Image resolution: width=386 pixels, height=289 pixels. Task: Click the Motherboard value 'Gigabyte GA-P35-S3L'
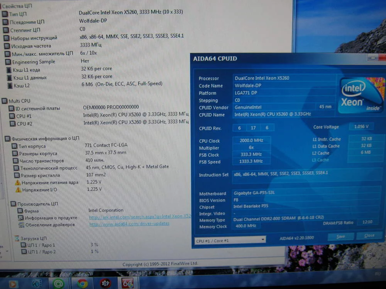[306, 193]
